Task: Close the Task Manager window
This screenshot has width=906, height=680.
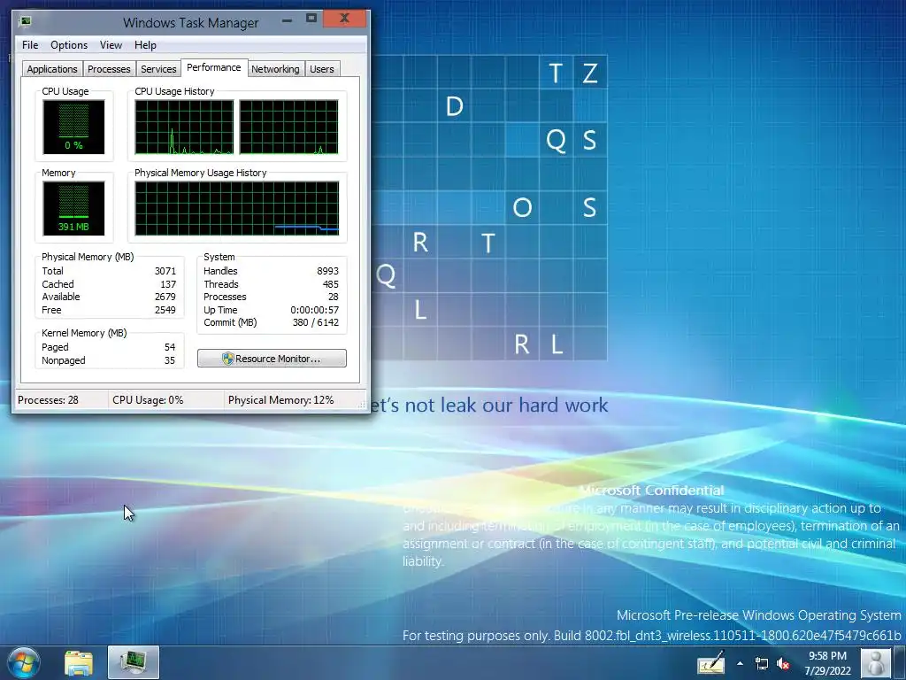Action: (x=344, y=19)
